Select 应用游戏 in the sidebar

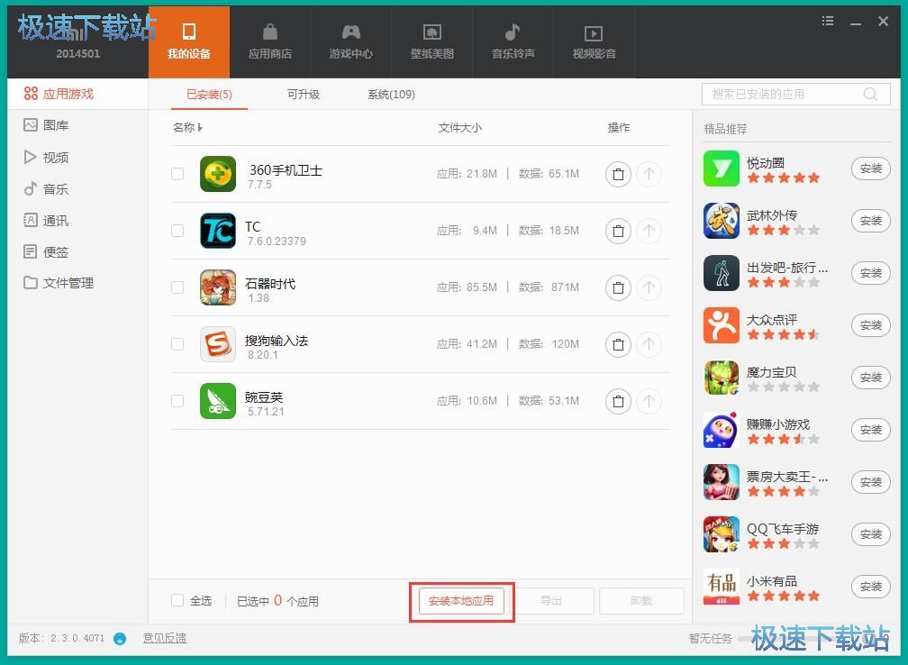point(77,94)
